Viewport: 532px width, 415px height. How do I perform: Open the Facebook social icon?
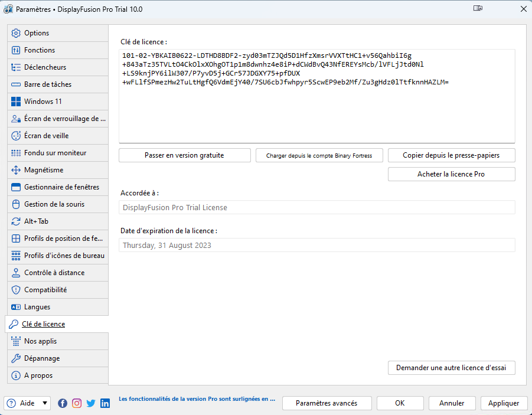[63, 403]
